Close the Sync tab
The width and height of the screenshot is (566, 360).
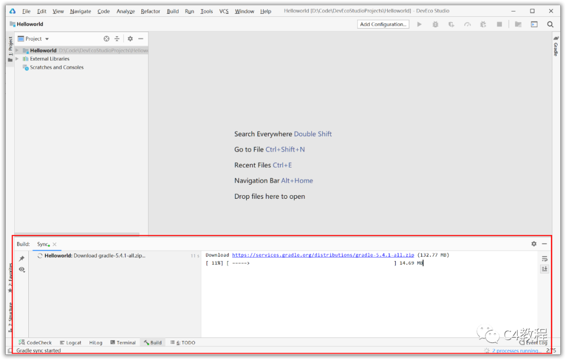coord(55,244)
